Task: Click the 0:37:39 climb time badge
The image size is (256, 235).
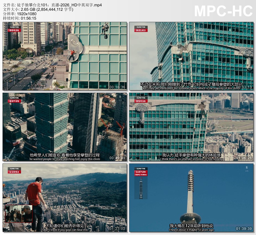Action: [14, 100]
